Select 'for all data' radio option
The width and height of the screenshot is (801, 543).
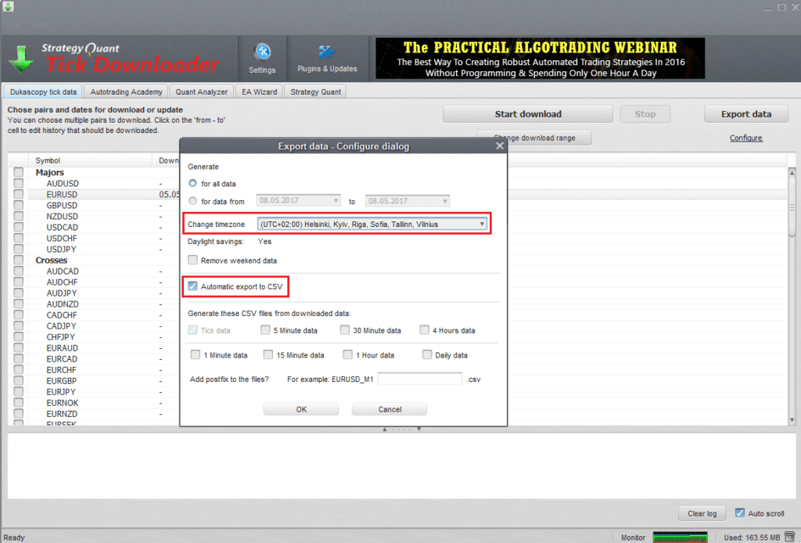click(x=192, y=183)
